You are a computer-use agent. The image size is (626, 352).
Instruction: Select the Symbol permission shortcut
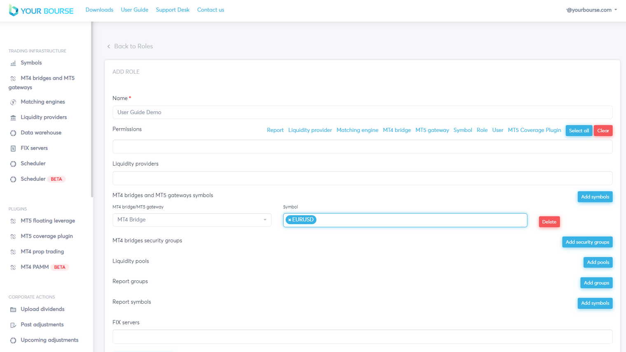(462, 130)
